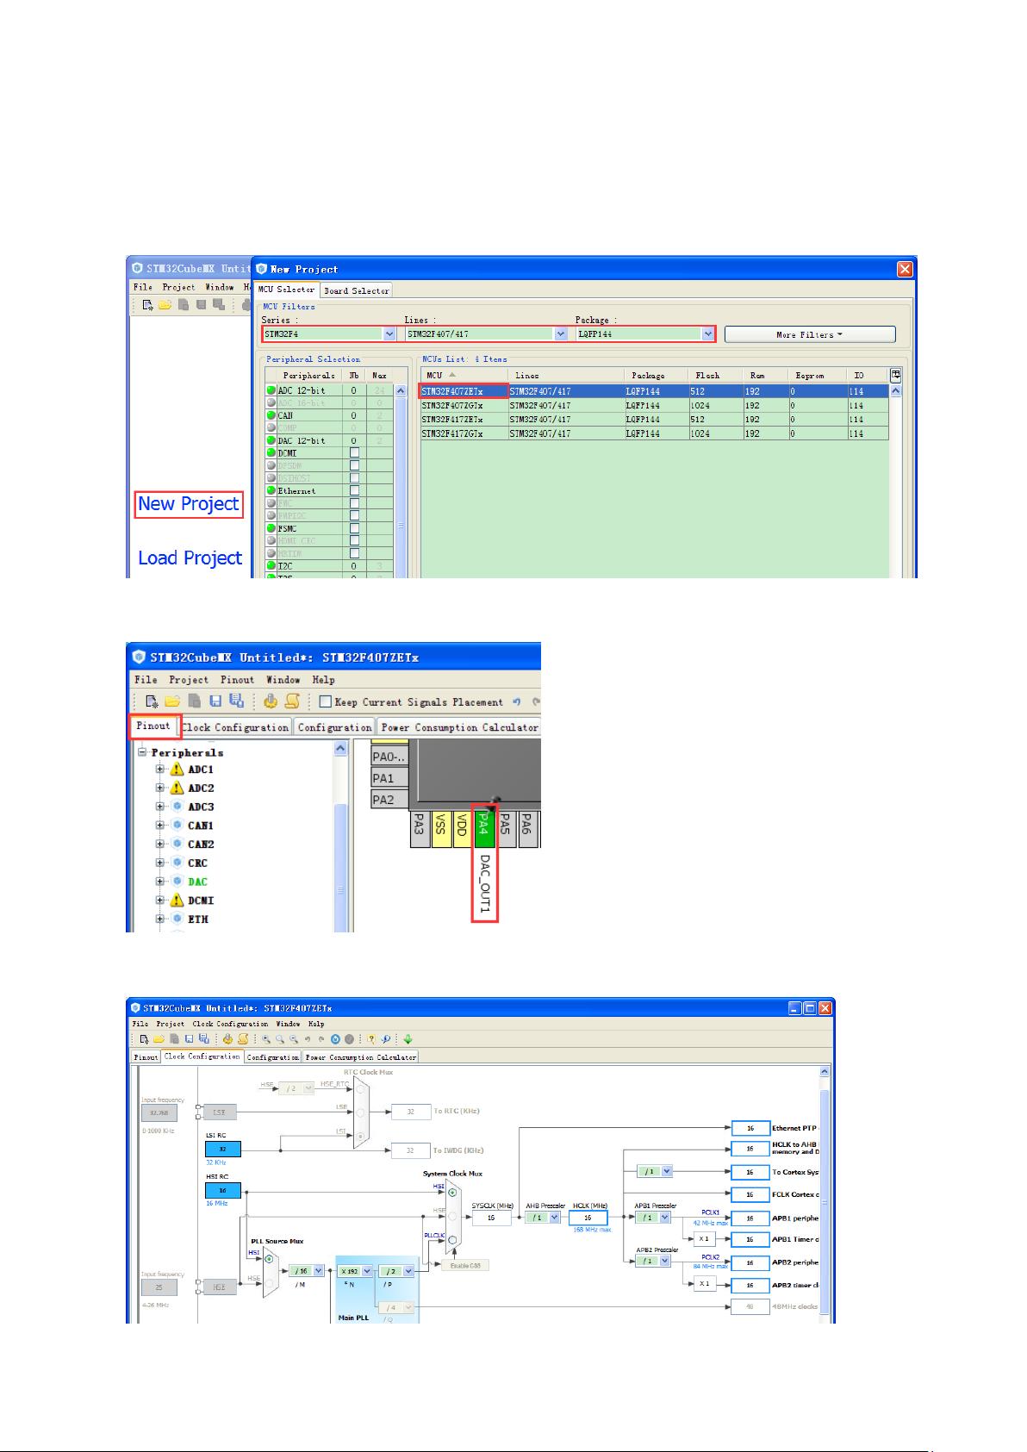Open Pinout tab in the Pinout window
This screenshot has height=1452, width=1027.
(154, 726)
